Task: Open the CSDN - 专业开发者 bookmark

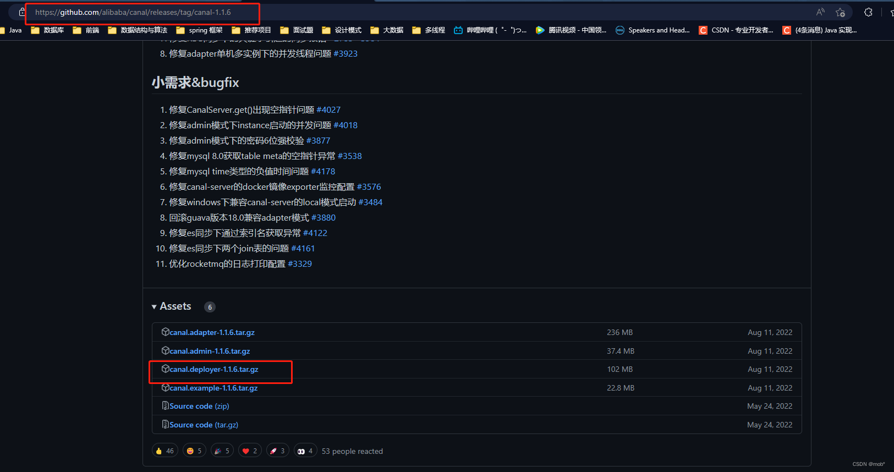Action: (736, 30)
